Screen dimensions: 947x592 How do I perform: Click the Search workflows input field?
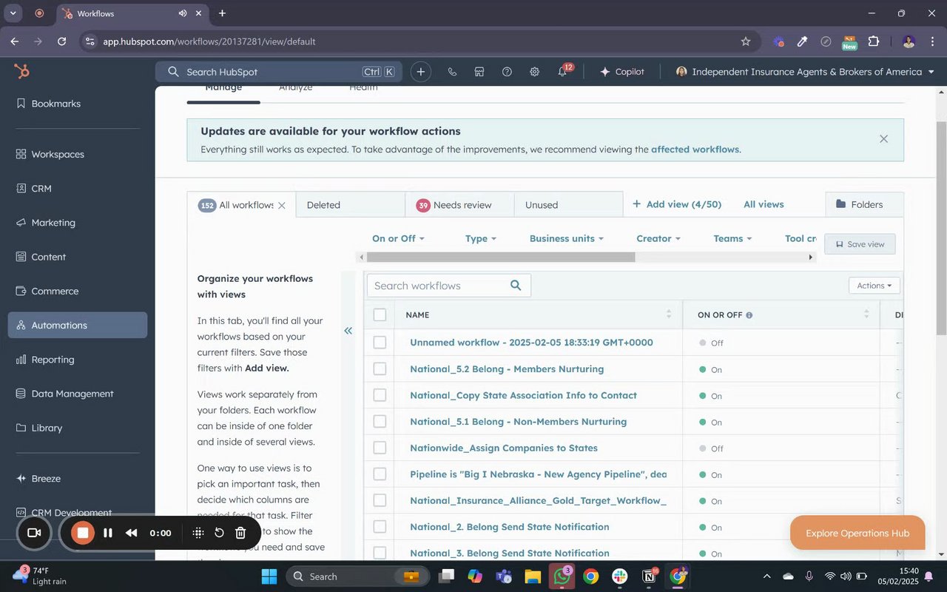[439, 286]
